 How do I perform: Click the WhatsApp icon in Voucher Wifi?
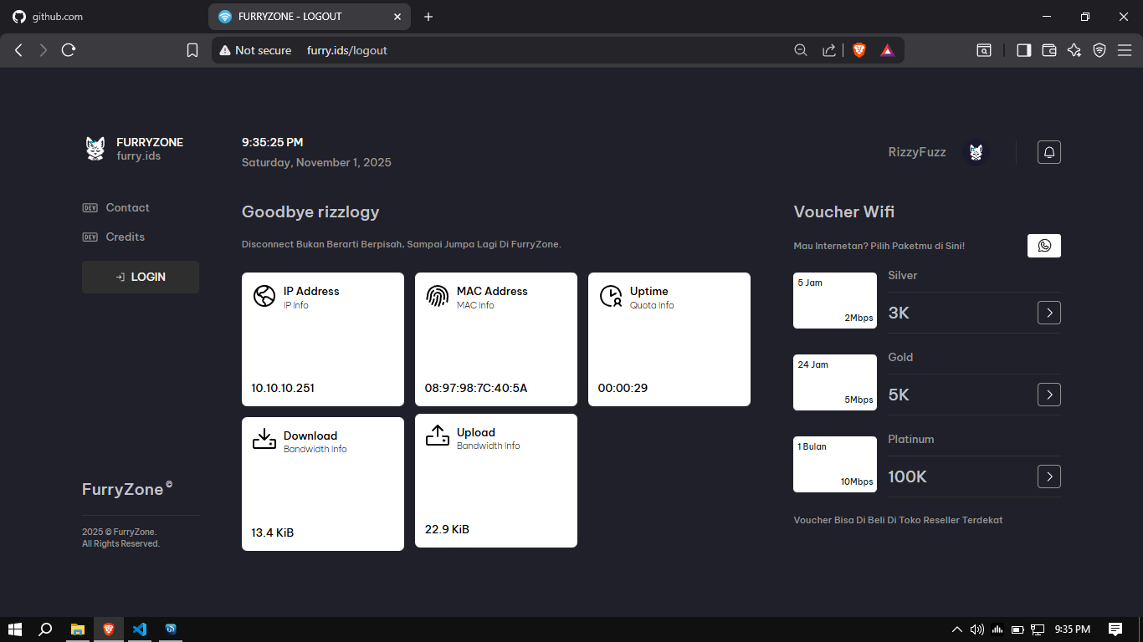pos(1043,245)
